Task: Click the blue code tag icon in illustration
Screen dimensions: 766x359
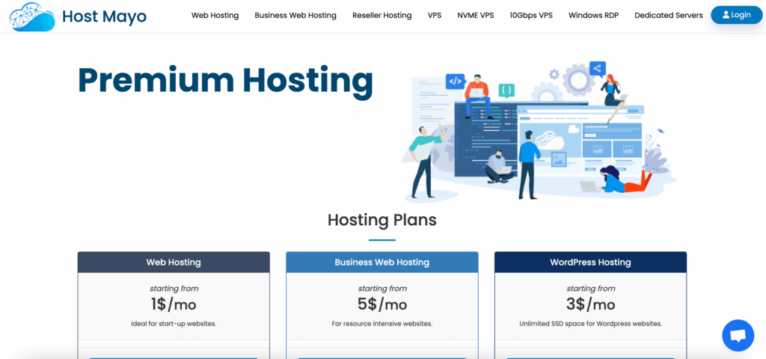Action: click(455, 81)
